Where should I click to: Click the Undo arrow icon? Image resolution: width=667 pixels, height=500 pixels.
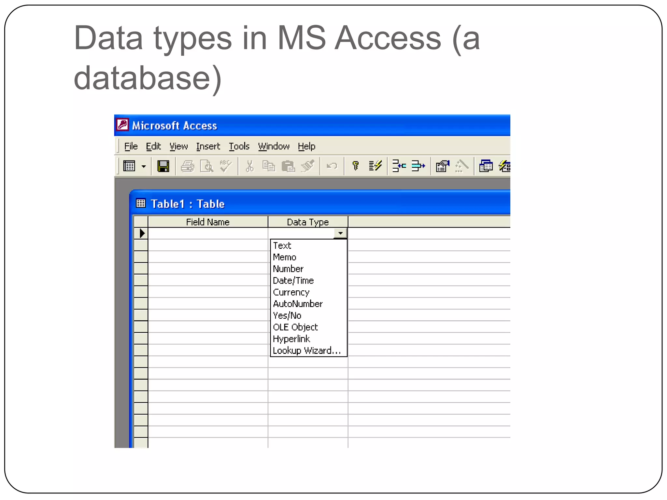point(332,166)
